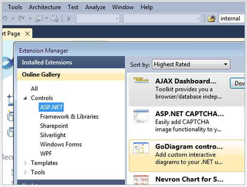Open the Analyze menu
Screen dimensions: 247x187
pos(95,7)
